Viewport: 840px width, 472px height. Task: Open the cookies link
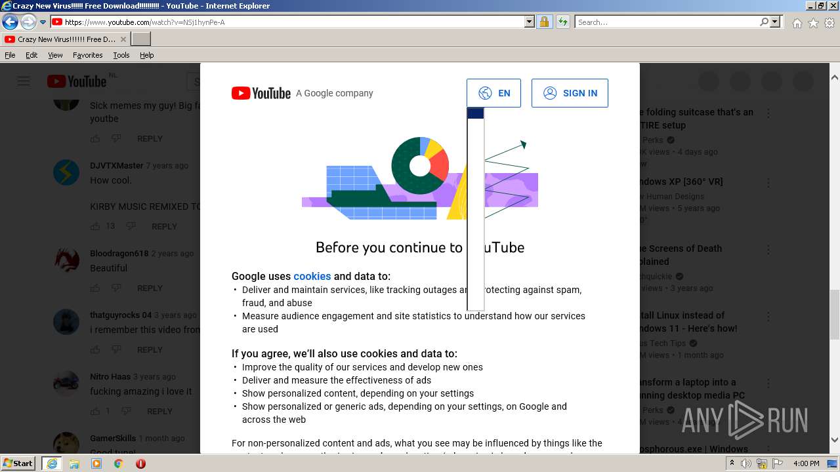(x=312, y=277)
